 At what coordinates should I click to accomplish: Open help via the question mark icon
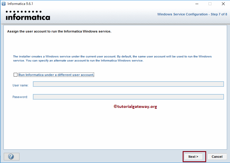(x=11, y=157)
